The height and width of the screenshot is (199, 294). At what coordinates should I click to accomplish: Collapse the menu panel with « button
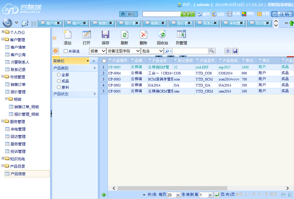coord(94,61)
